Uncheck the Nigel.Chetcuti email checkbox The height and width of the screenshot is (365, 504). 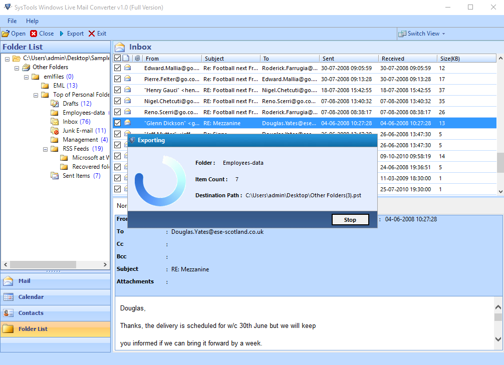[x=118, y=101]
